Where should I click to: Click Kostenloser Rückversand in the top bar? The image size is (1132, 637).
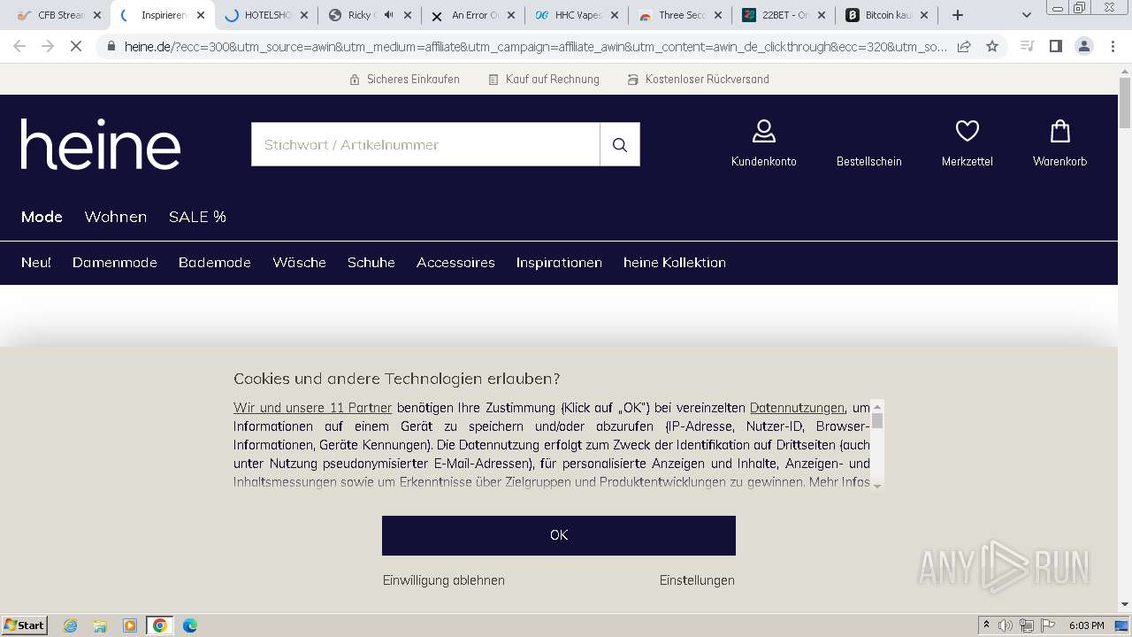tap(698, 80)
